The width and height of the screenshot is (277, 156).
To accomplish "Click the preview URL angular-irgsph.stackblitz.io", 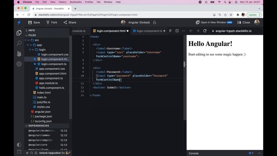I will coord(233,31).
